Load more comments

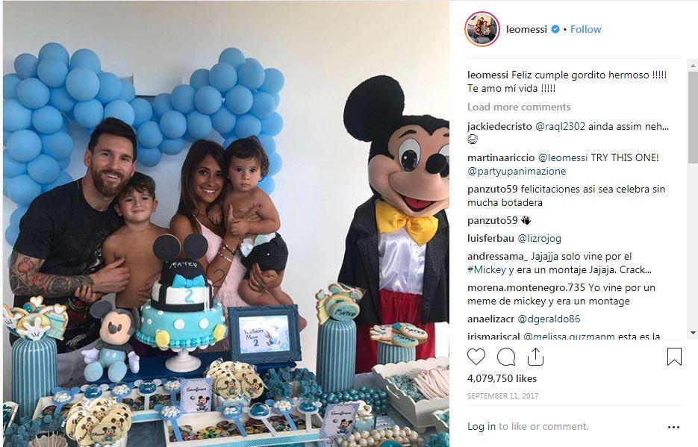[519, 107]
